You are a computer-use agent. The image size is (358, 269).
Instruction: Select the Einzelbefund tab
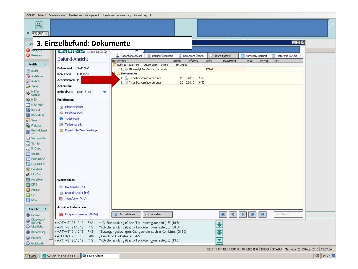pos(222,56)
